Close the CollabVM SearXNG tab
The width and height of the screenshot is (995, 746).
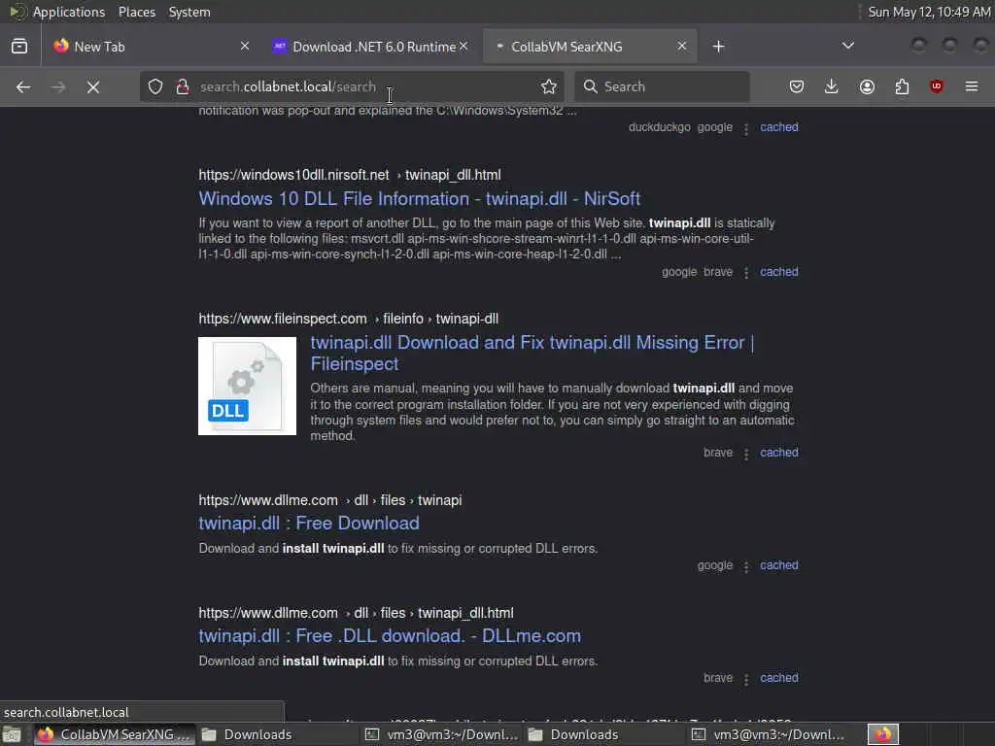click(x=681, y=47)
